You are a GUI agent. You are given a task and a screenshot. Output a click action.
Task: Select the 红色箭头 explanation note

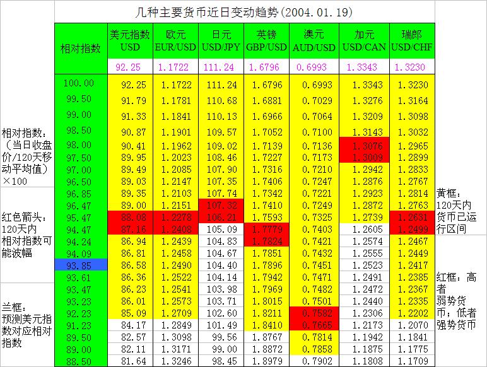coord(27,235)
